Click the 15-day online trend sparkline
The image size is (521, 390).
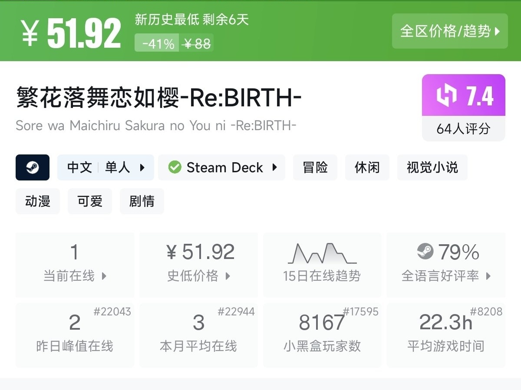point(322,254)
